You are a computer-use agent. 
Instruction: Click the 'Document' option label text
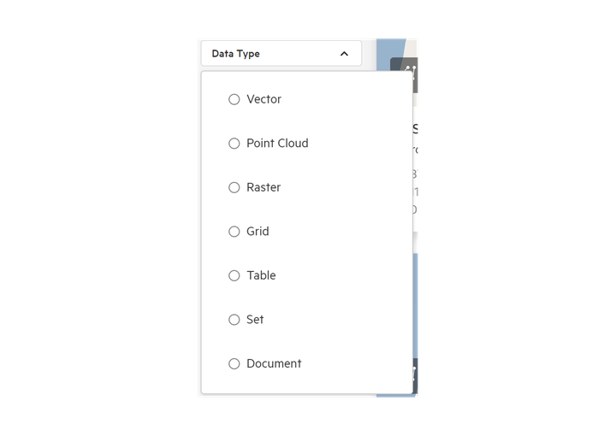click(x=274, y=363)
